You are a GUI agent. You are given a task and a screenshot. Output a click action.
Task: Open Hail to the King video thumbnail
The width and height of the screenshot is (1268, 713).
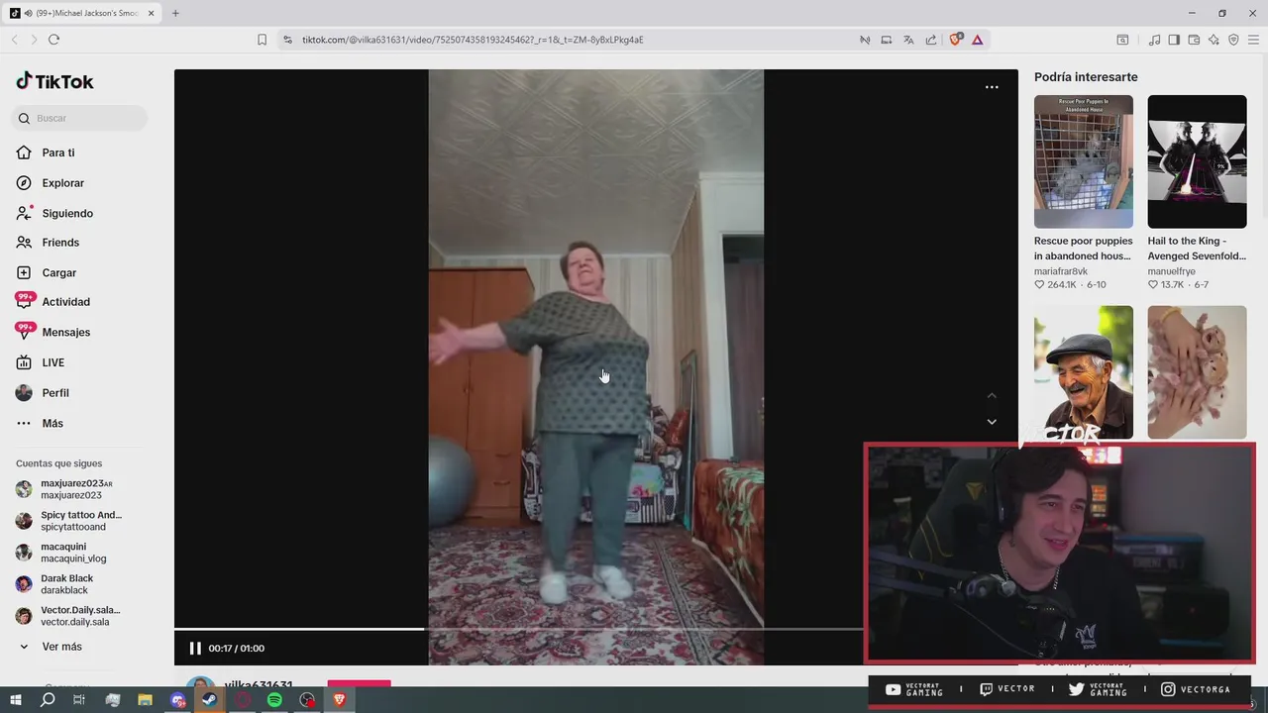tap(1197, 161)
